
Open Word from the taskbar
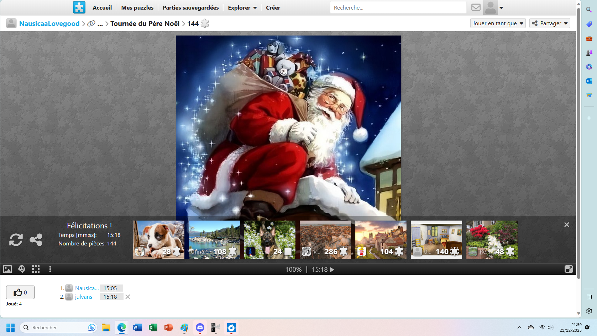(x=137, y=327)
